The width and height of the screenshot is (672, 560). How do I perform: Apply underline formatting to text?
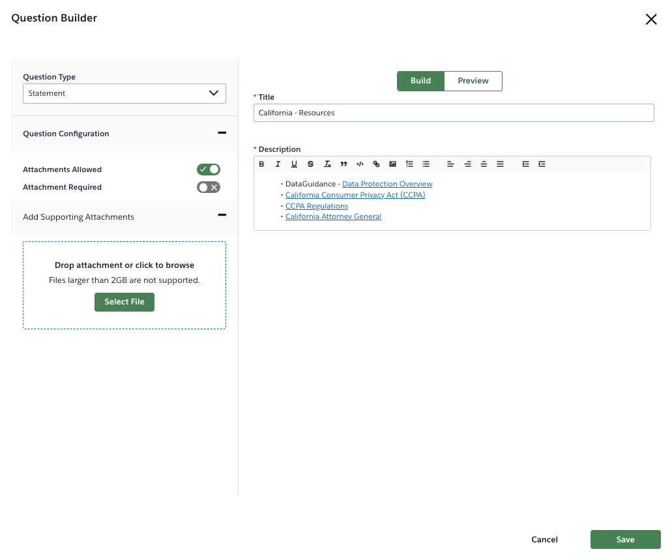(294, 164)
